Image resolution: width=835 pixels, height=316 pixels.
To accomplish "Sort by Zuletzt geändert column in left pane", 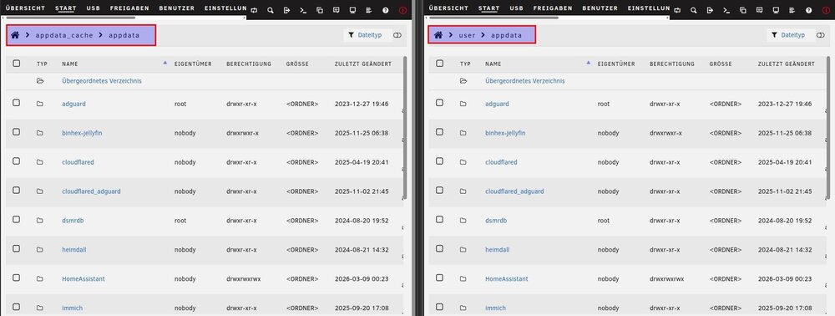I will click(x=363, y=64).
